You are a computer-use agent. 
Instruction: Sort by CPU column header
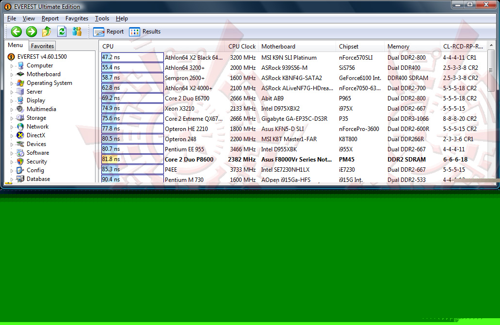[x=162, y=47]
